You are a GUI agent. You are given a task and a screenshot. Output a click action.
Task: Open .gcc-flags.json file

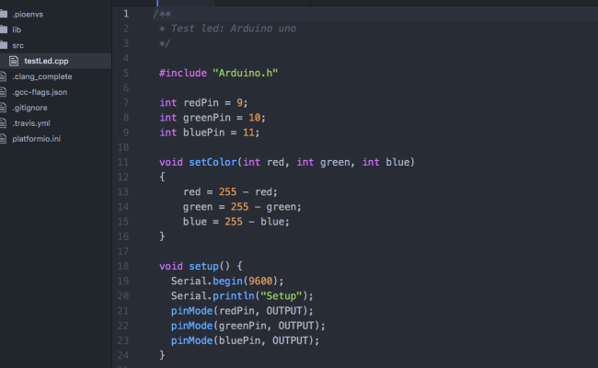(40, 92)
